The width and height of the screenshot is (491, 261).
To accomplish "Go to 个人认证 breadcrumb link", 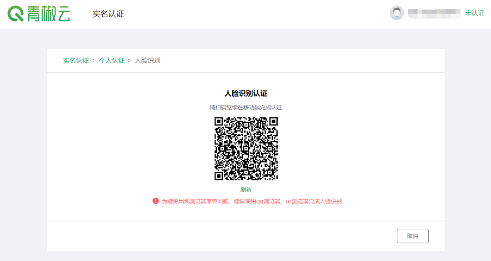I will point(112,61).
